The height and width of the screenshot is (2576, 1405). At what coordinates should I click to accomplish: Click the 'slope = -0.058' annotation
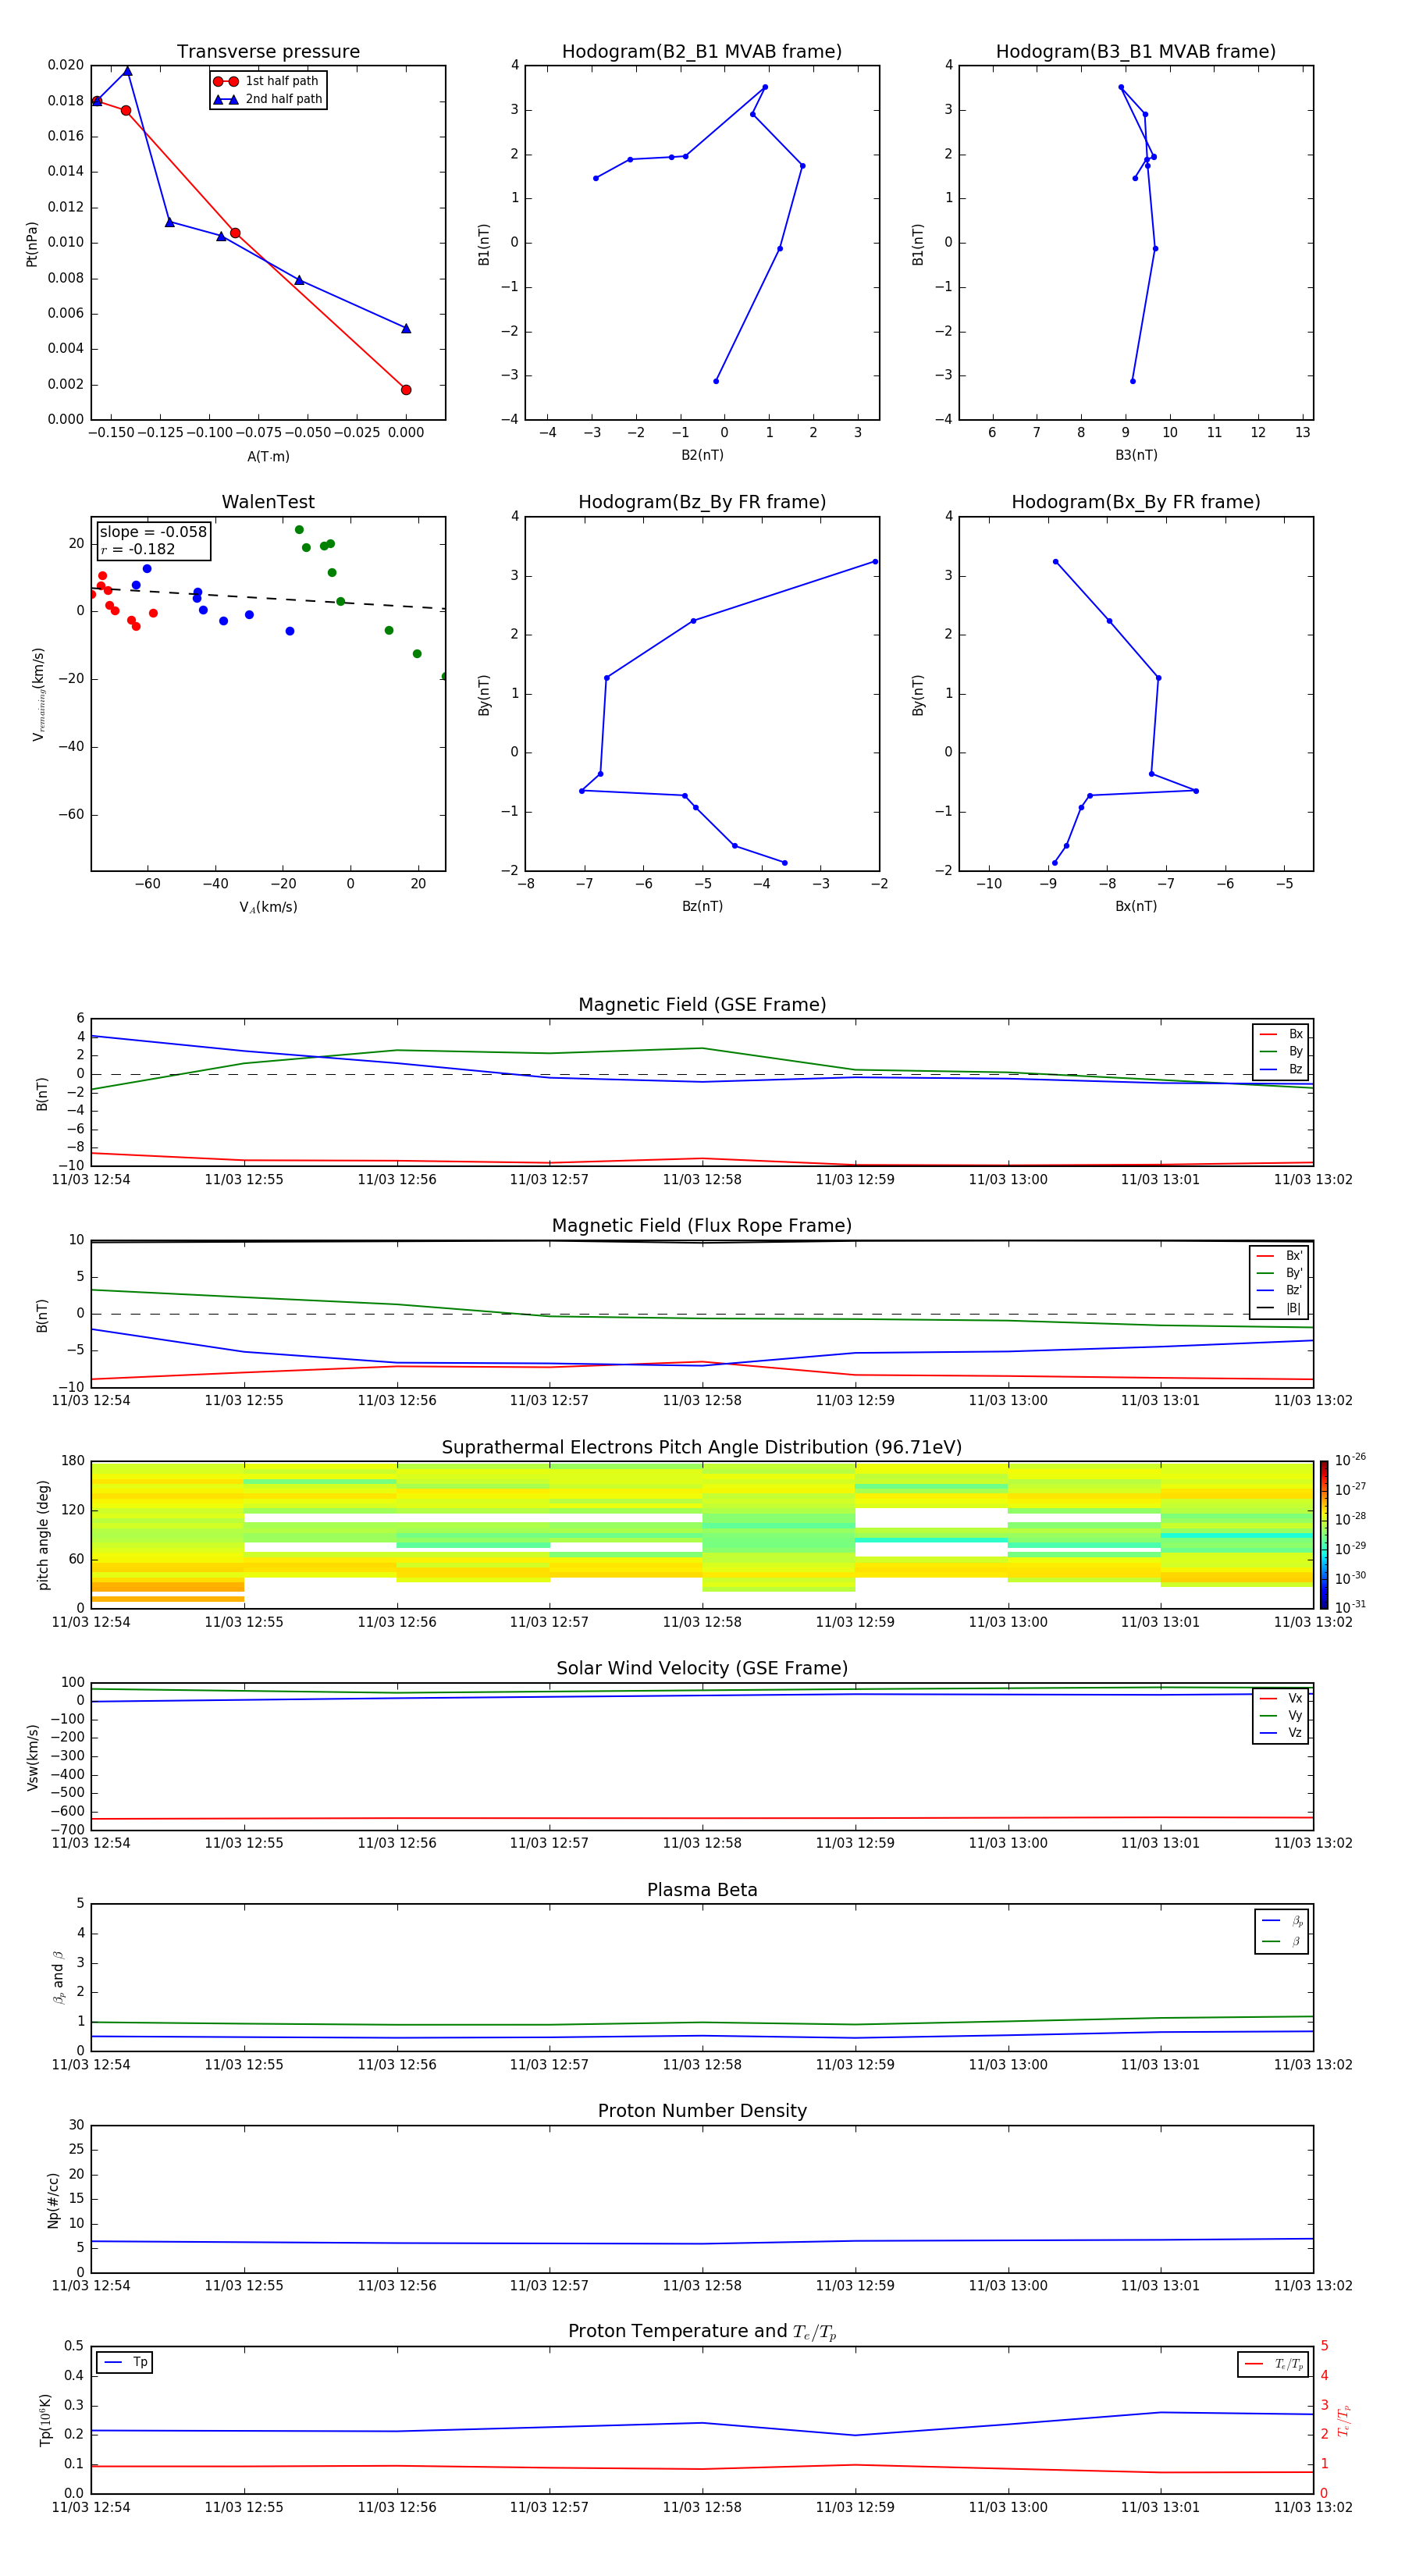click(x=153, y=532)
